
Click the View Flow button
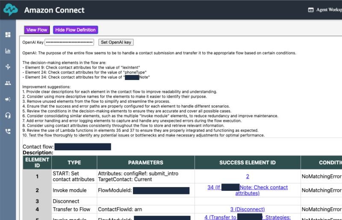click(37, 30)
